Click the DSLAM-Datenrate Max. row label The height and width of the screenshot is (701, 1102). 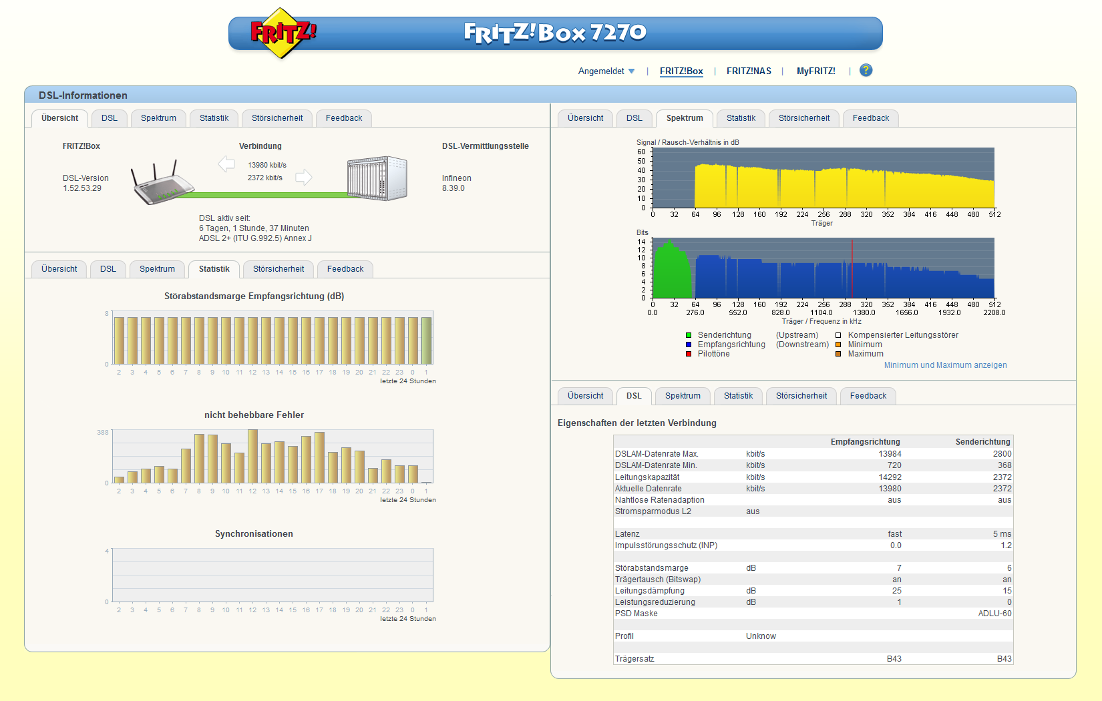(657, 454)
